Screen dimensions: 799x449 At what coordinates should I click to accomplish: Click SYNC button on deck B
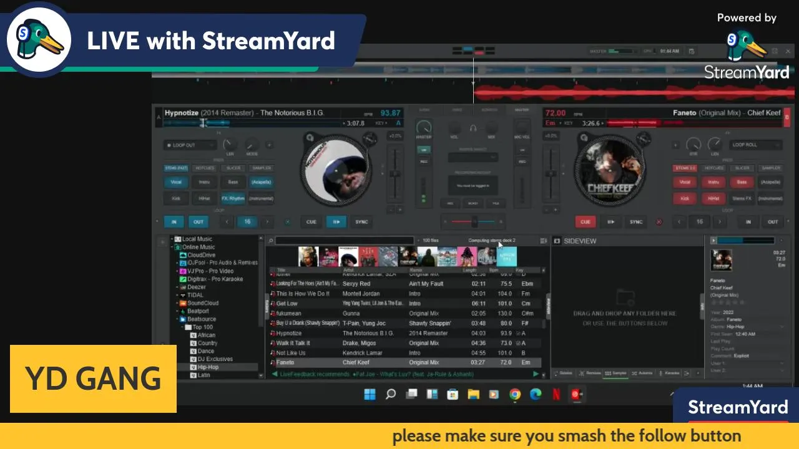point(635,221)
